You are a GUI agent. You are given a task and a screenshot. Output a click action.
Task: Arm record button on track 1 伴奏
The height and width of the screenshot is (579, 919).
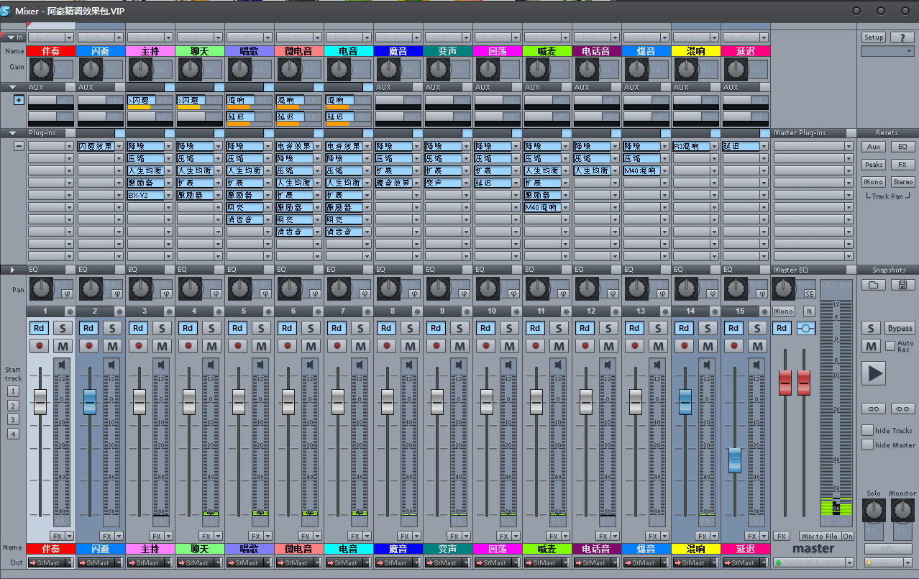point(40,346)
